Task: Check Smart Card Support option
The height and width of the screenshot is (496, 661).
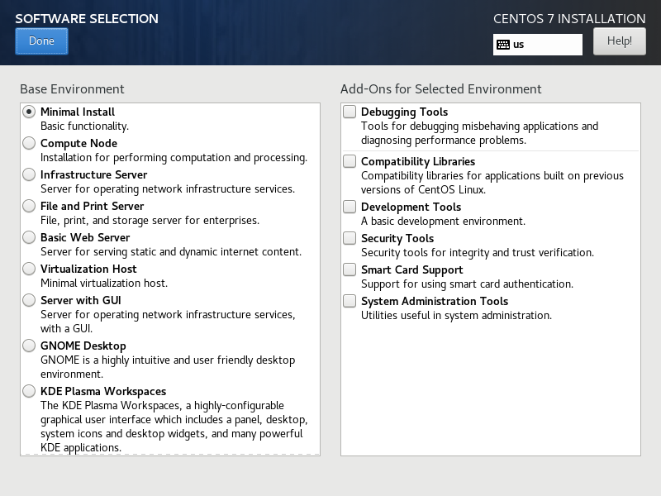Action: pos(350,269)
